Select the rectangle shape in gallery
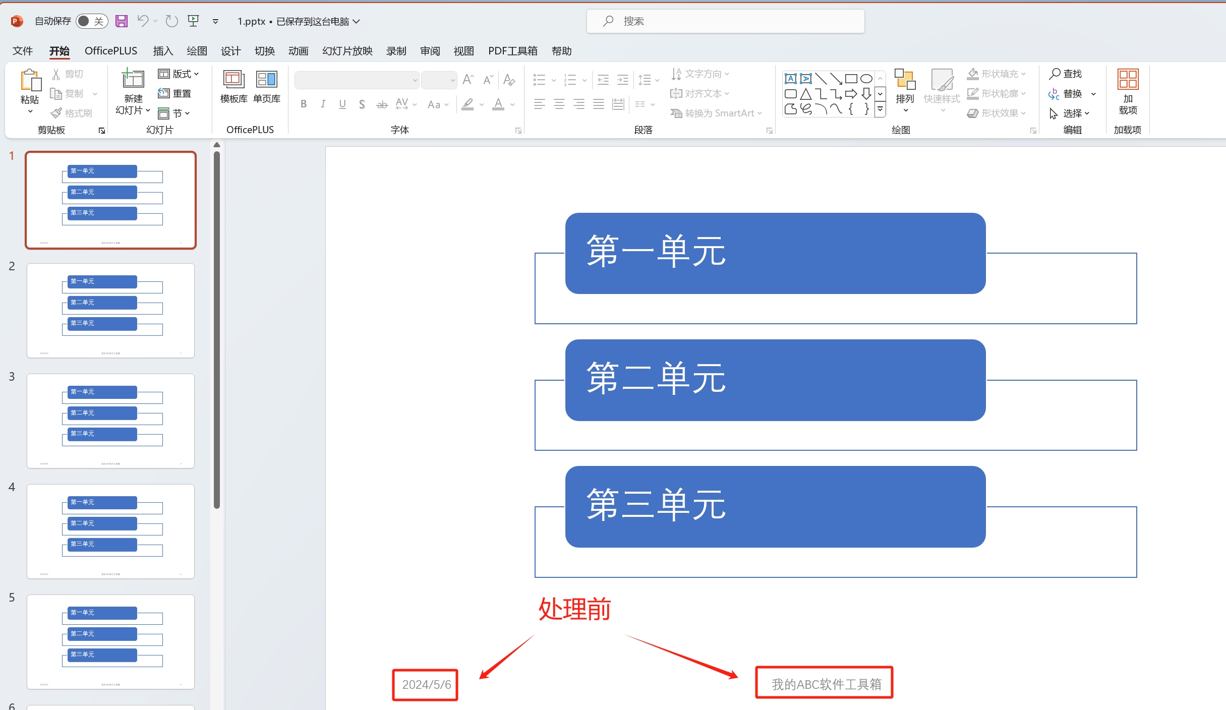The height and width of the screenshot is (710, 1226). pyautogui.click(x=851, y=79)
